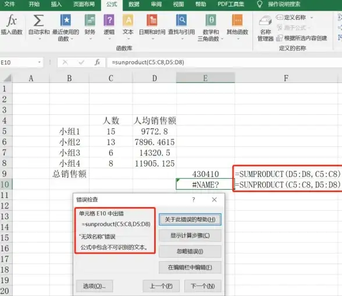Open the AutoSum sigma button

38,21
